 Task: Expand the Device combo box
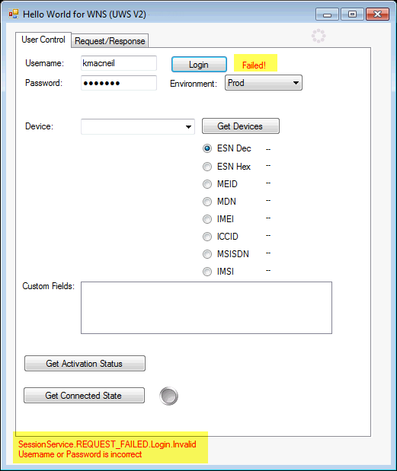pos(138,126)
